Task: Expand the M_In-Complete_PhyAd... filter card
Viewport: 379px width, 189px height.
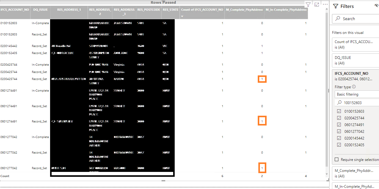Action: [355, 186]
